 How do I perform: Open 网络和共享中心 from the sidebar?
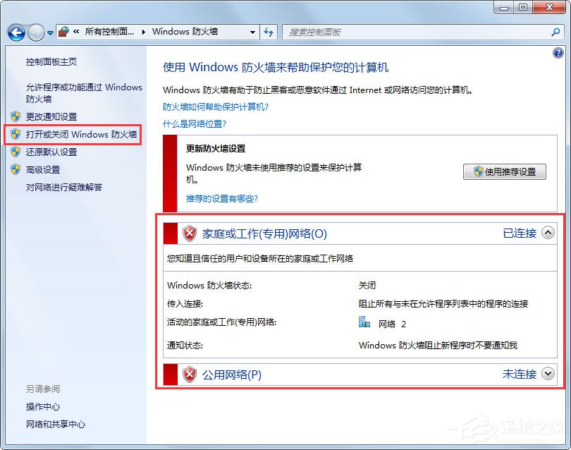[55, 425]
